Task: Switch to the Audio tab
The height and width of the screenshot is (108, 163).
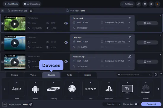Action: [70, 75]
